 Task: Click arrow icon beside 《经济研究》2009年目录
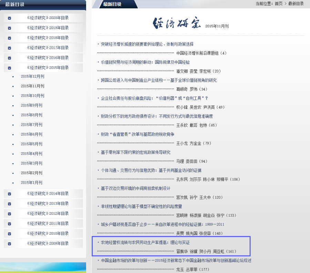pos(9,244)
